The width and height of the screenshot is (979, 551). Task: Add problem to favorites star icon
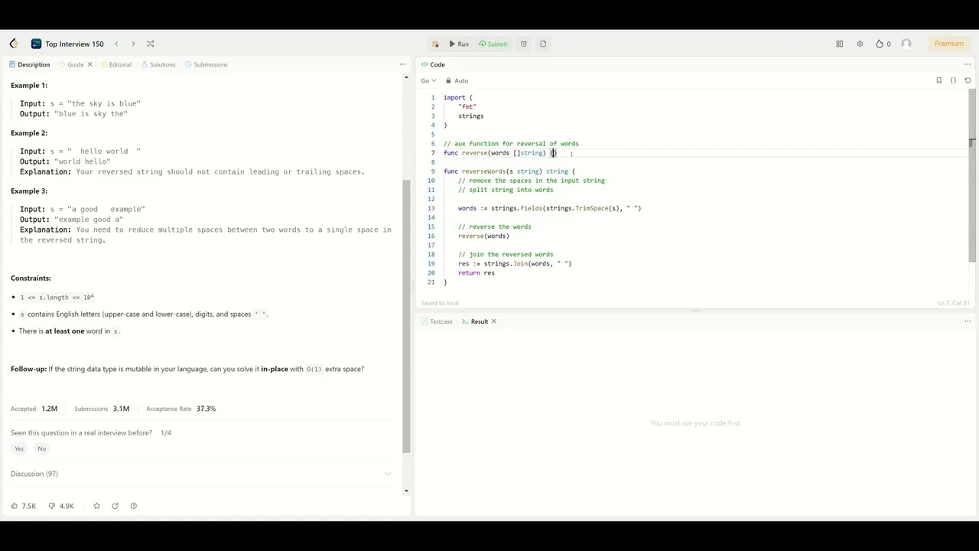click(x=96, y=506)
